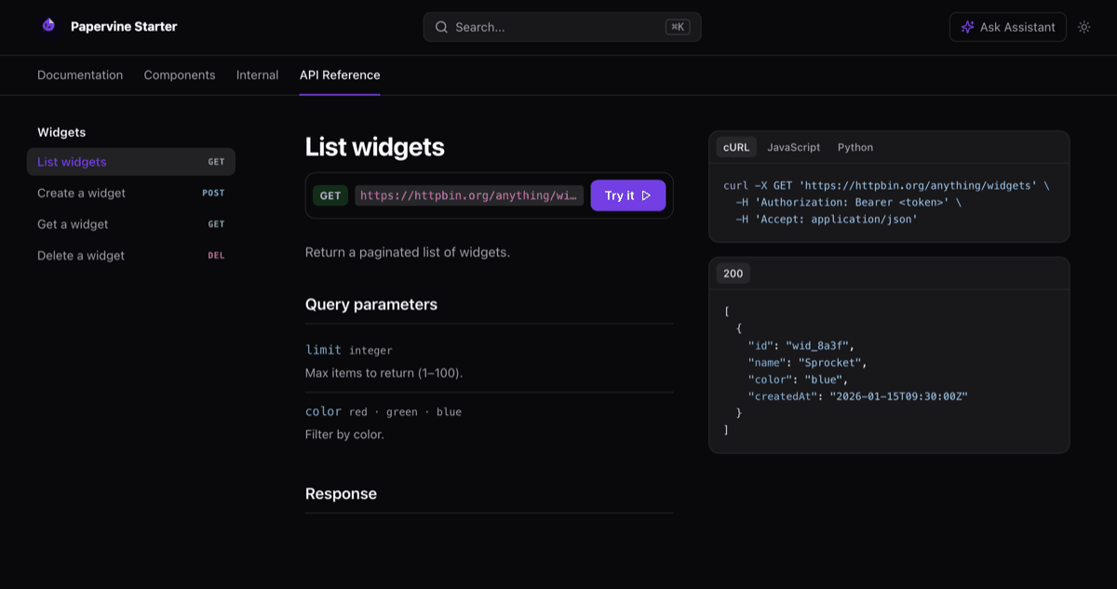1117x589 pixels.
Task: Open Delete a widget endpoint
Action: [131, 255]
